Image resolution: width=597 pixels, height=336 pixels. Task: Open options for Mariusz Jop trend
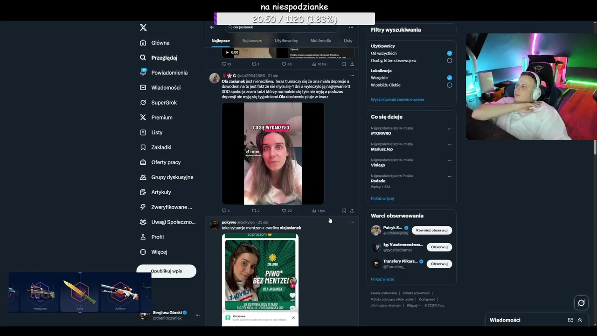click(450, 145)
